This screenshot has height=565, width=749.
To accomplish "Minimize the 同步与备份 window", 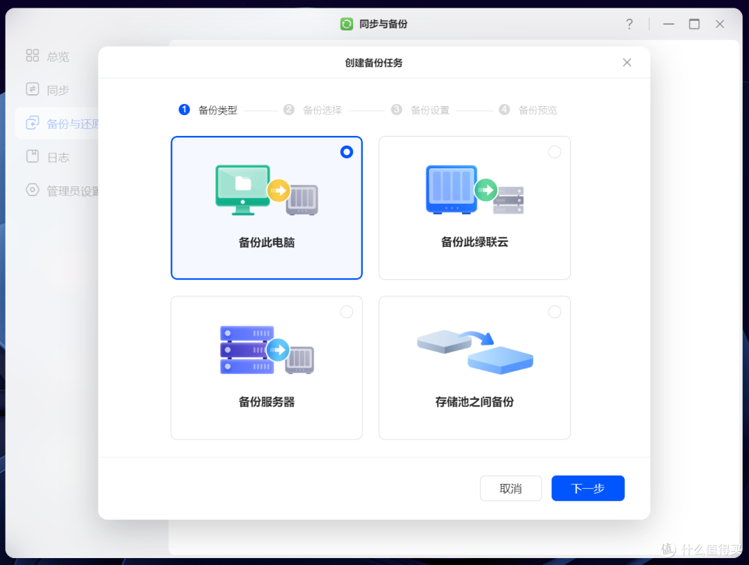I will 669,24.
